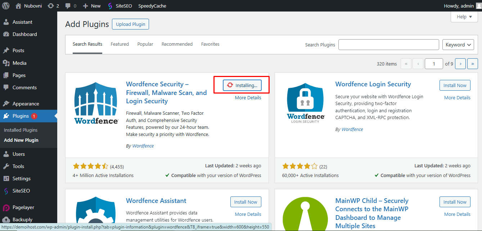Open the comments bubble in admin bar
Image resolution: width=482 pixels, height=231 pixels.
(68, 6)
